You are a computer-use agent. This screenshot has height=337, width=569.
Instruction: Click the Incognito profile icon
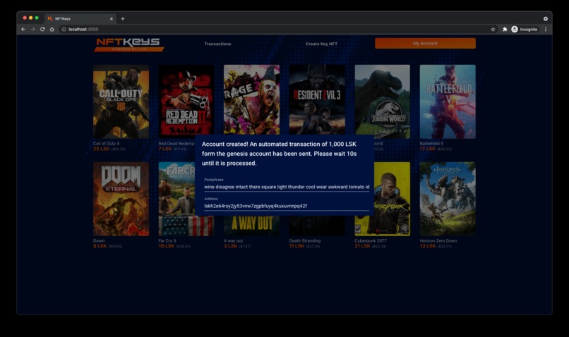click(515, 30)
